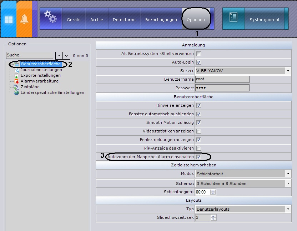Toggle Smooth Motion zulässig checkbox
Image resolution: width=297 pixels, height=231 pixels.
coord(198,122)
